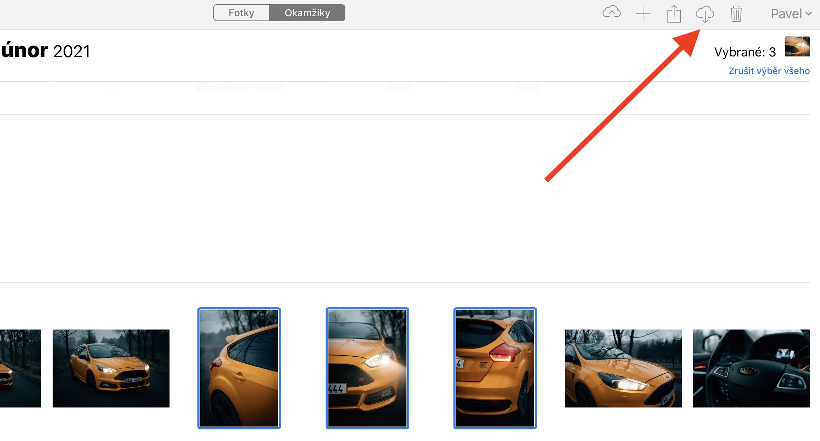
Task: Select the steering wheel interior photo
Action: pyautogui.click(x=751, y=368)
